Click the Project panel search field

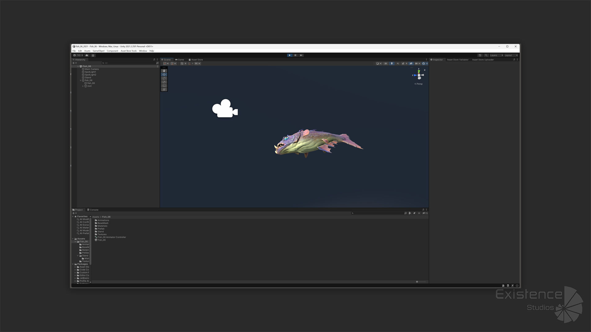click(377, 213)
